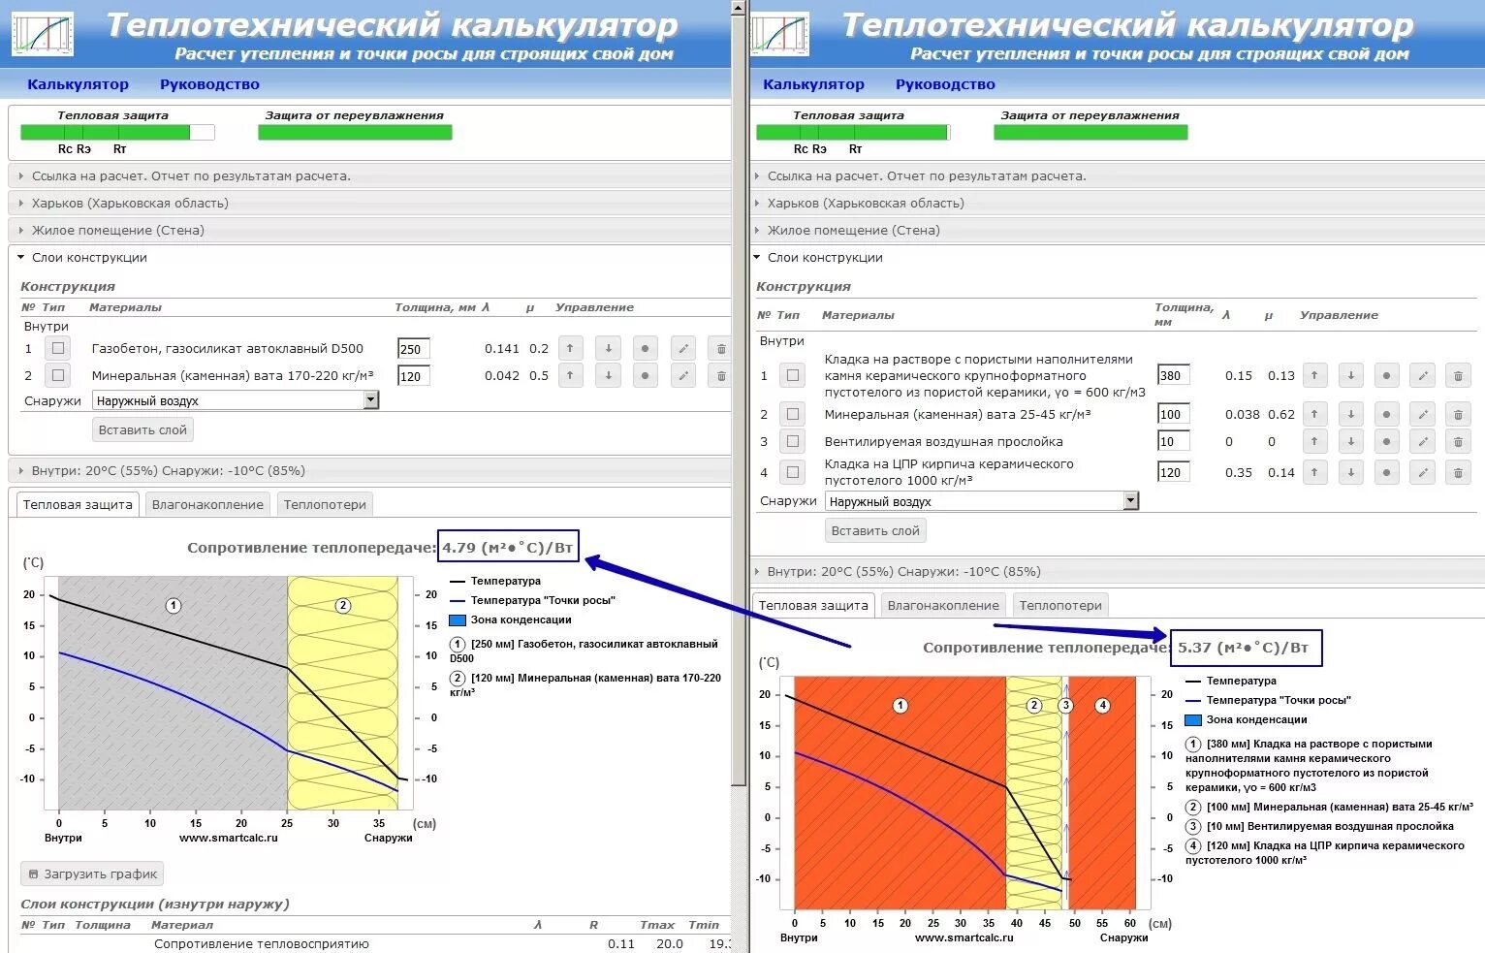Move ЦПР кирпича layer down

[1350, 472]
